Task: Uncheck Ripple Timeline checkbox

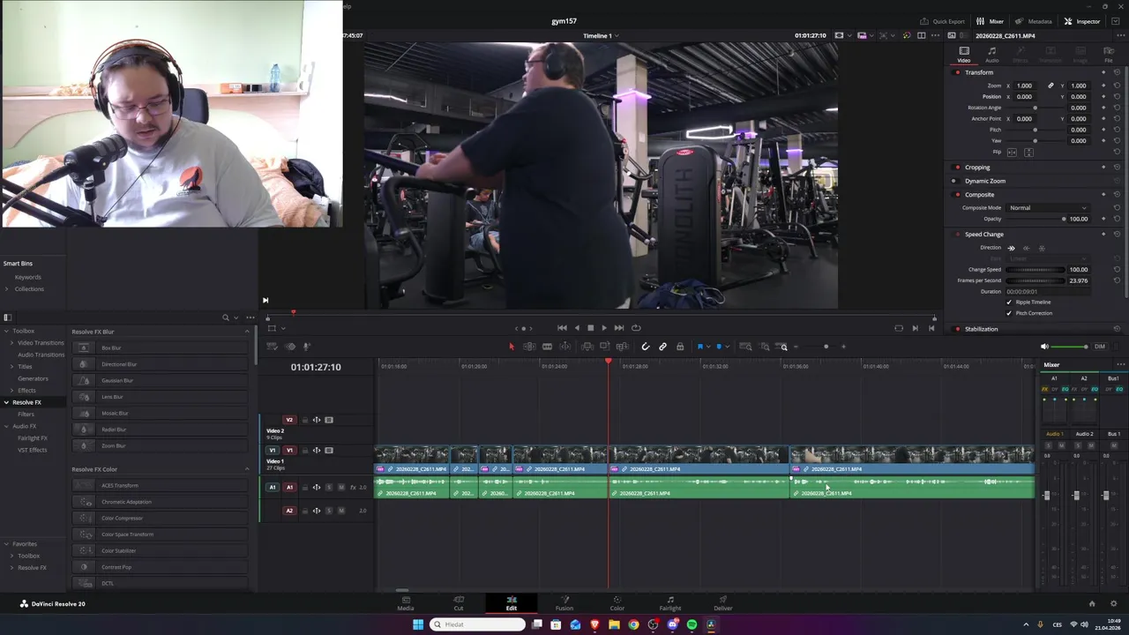Action: (x=1009, y=303)
